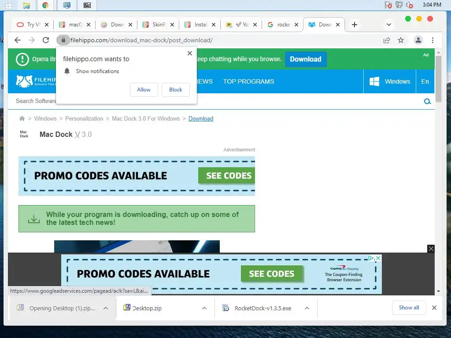Image resolution: width=451 pixels, height=338 pixels.
Task: Open a new tab with plus button
Action: pyautogui.click(x=355, y=25)
